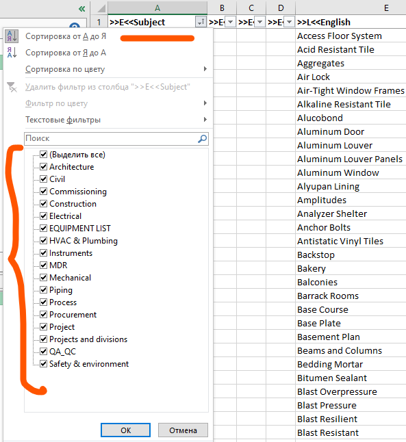Viewport: 406px width, 442px height.
Task: Toggle the Projects and divisions checkbox
Action: (x=43, y=339)
